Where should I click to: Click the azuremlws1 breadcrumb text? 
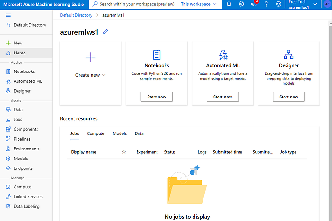pyautogui.click(x=113, y=15)
